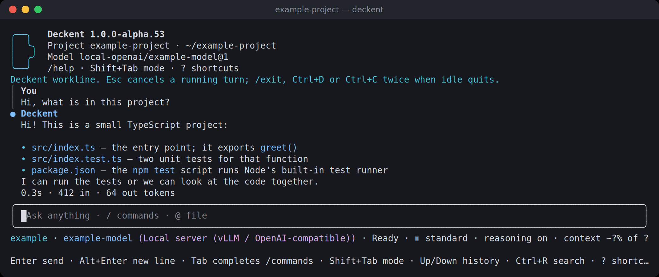Click the window title 'example-project — deckent'
The image size is (659, 277).
[x=329, y=9]
